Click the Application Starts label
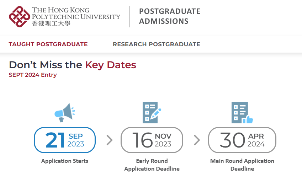The width and height of the screenshot is (302, 182). pyautogui.click(x=65, y=161)
